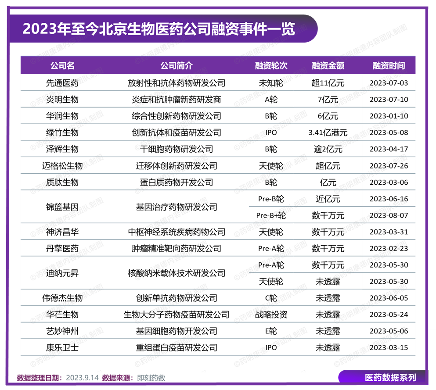Click the amount 近亿元
The image size is (436, 390).
(328, 199)
